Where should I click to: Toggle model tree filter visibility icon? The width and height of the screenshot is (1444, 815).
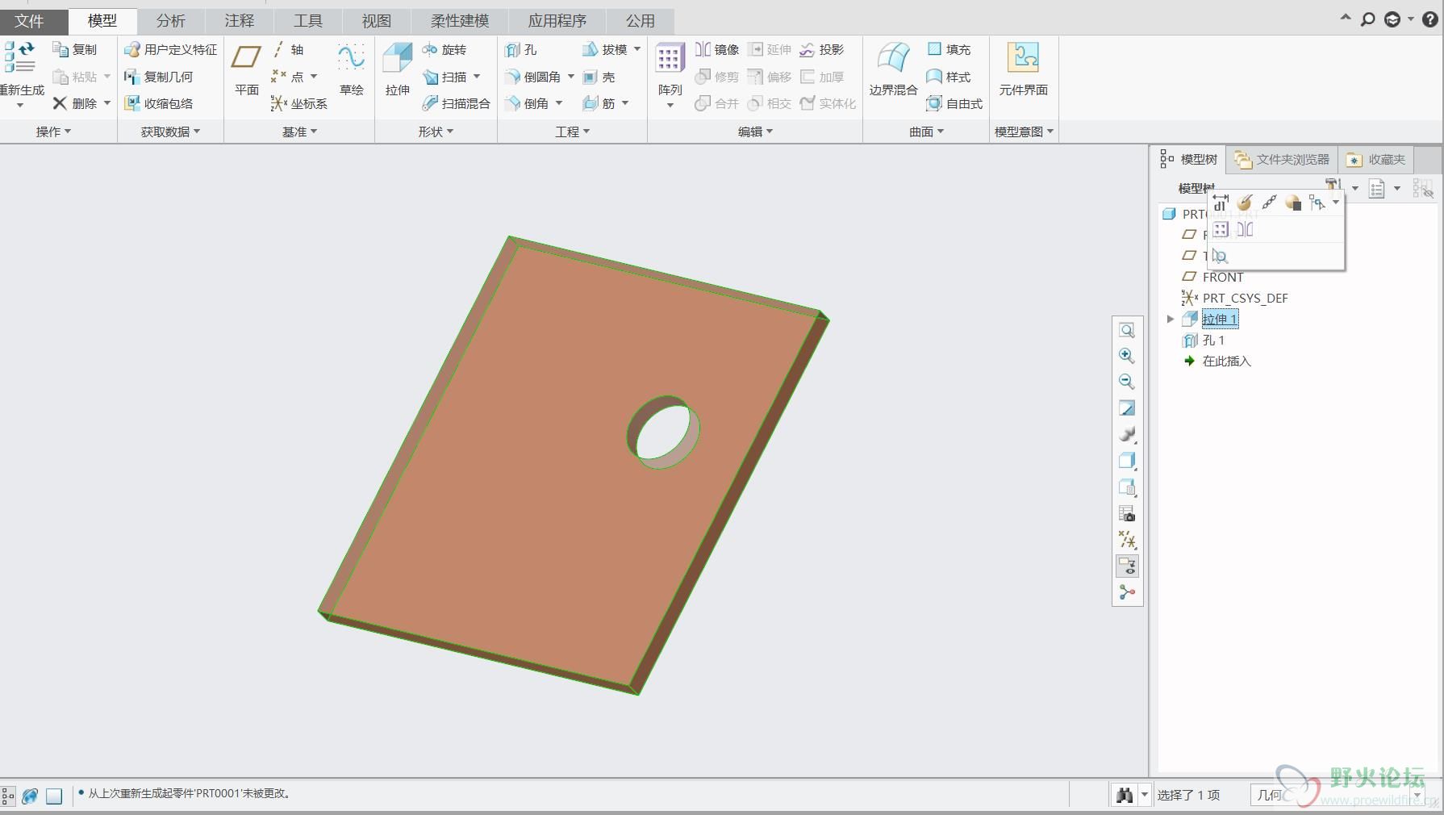pyautogui.click(x=1422, y=189)
